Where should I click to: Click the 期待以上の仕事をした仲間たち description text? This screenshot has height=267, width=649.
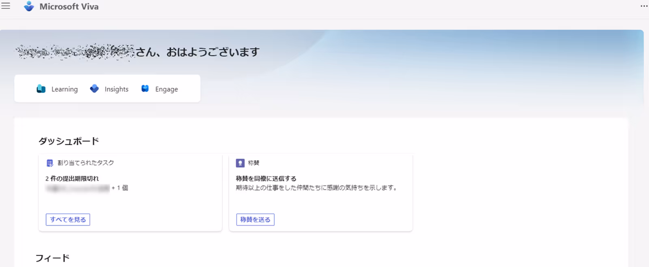pos(317,188)
